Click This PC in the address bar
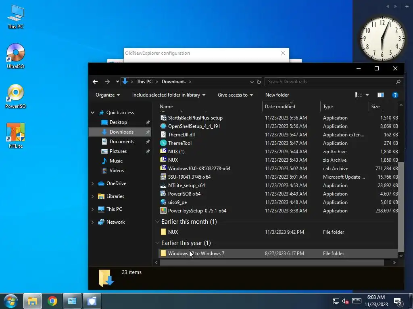Viewport: 413px width, 309px height. pyautogui.click(x=144, y=82)
